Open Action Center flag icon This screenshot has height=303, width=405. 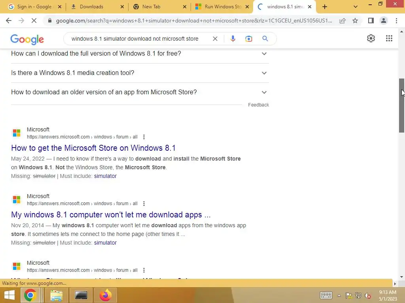coord(349,296)
